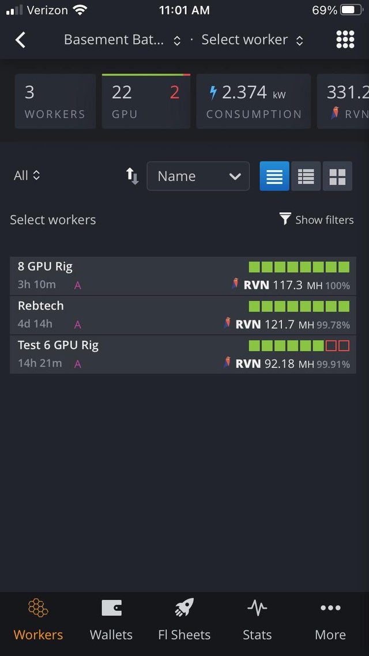This screenshot has height=656, width=369.
Task: Tap Select workers
Action: point(53,220)
